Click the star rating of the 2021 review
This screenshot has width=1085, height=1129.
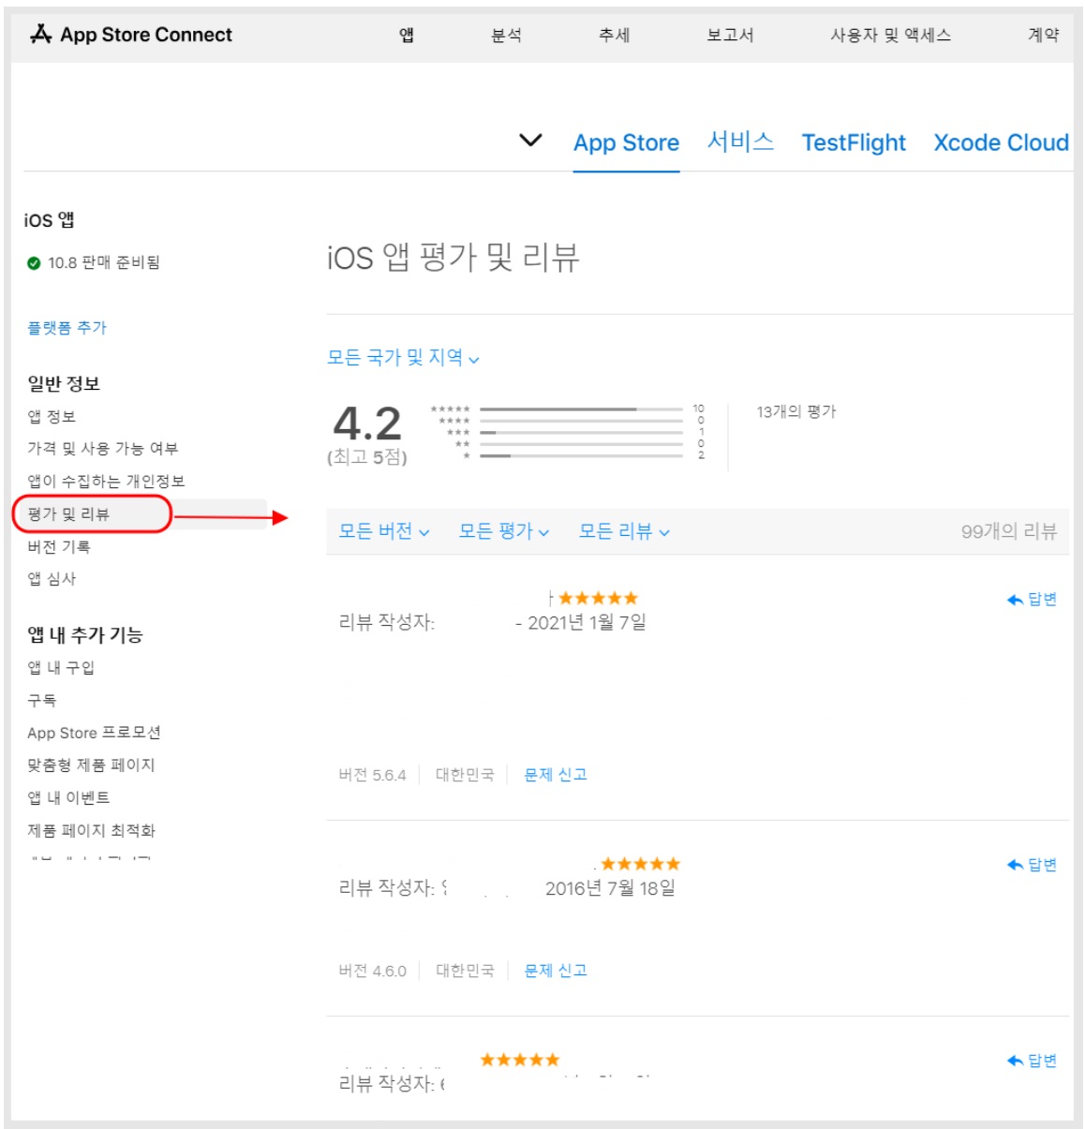coord(598,598)
